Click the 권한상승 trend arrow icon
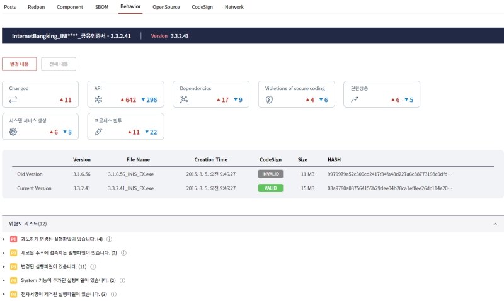This screenshot has height=301, width=504. click(355, 100)
